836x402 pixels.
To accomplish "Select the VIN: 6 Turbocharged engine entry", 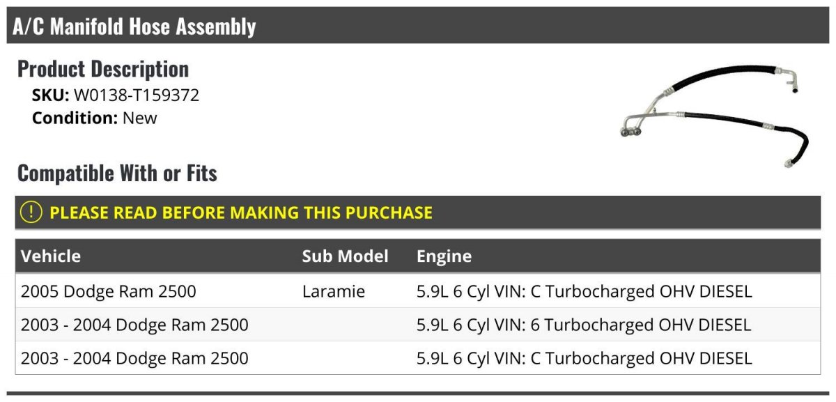I will click(584, 325).
